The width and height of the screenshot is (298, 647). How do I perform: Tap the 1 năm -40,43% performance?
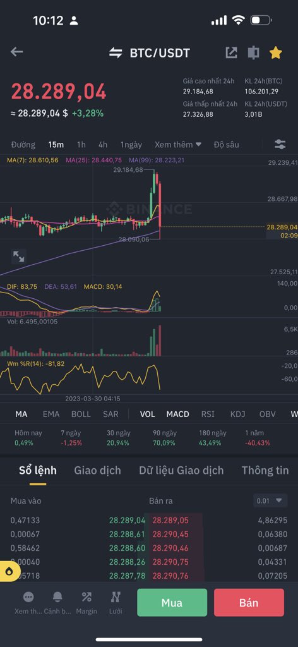pyautogui.click(x=258, y=438)
